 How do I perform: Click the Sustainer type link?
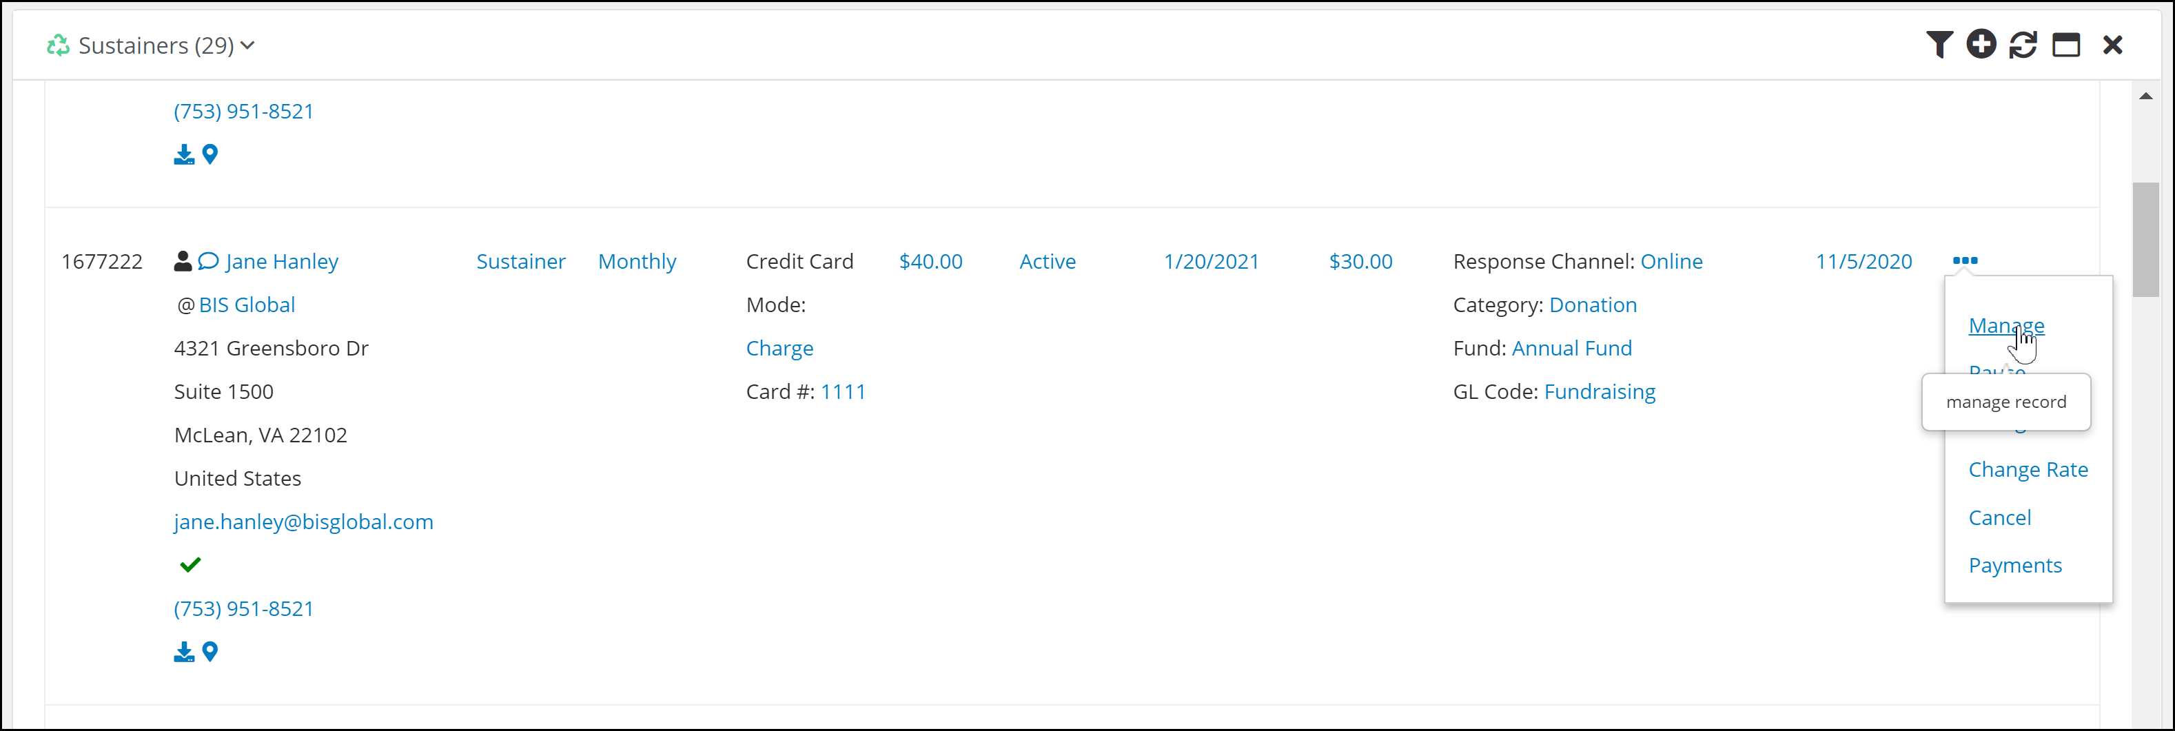point(520,262)
